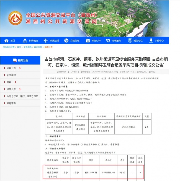Viewport: 180px width, 181px height.
Task: Click the calendar icon for 政务公开
Action: point(88,40)
